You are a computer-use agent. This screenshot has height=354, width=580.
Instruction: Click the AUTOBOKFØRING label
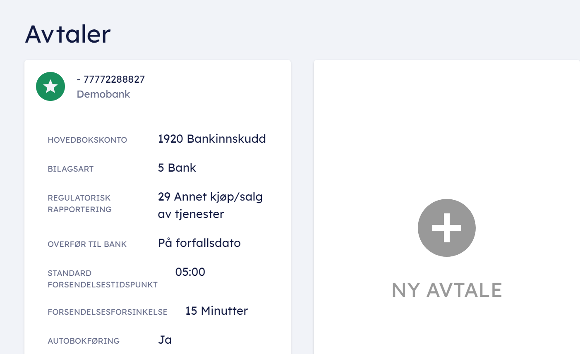point(84,341)
